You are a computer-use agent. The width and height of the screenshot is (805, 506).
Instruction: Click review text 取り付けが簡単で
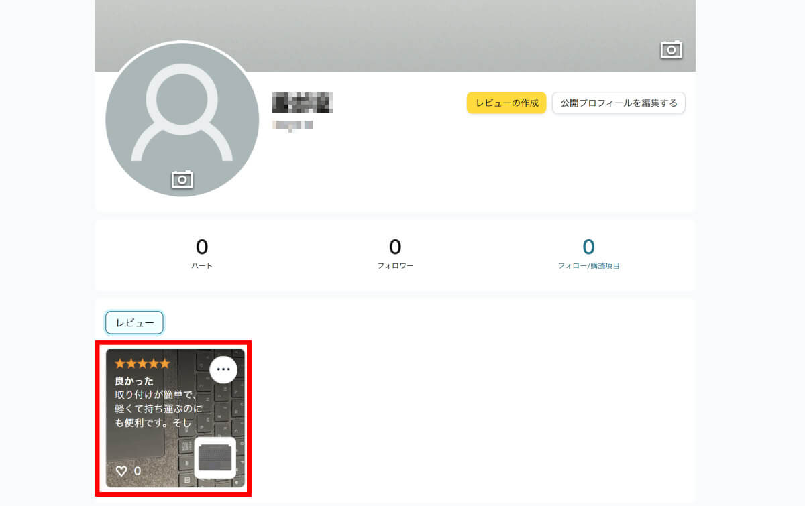(x=156, y=395)
